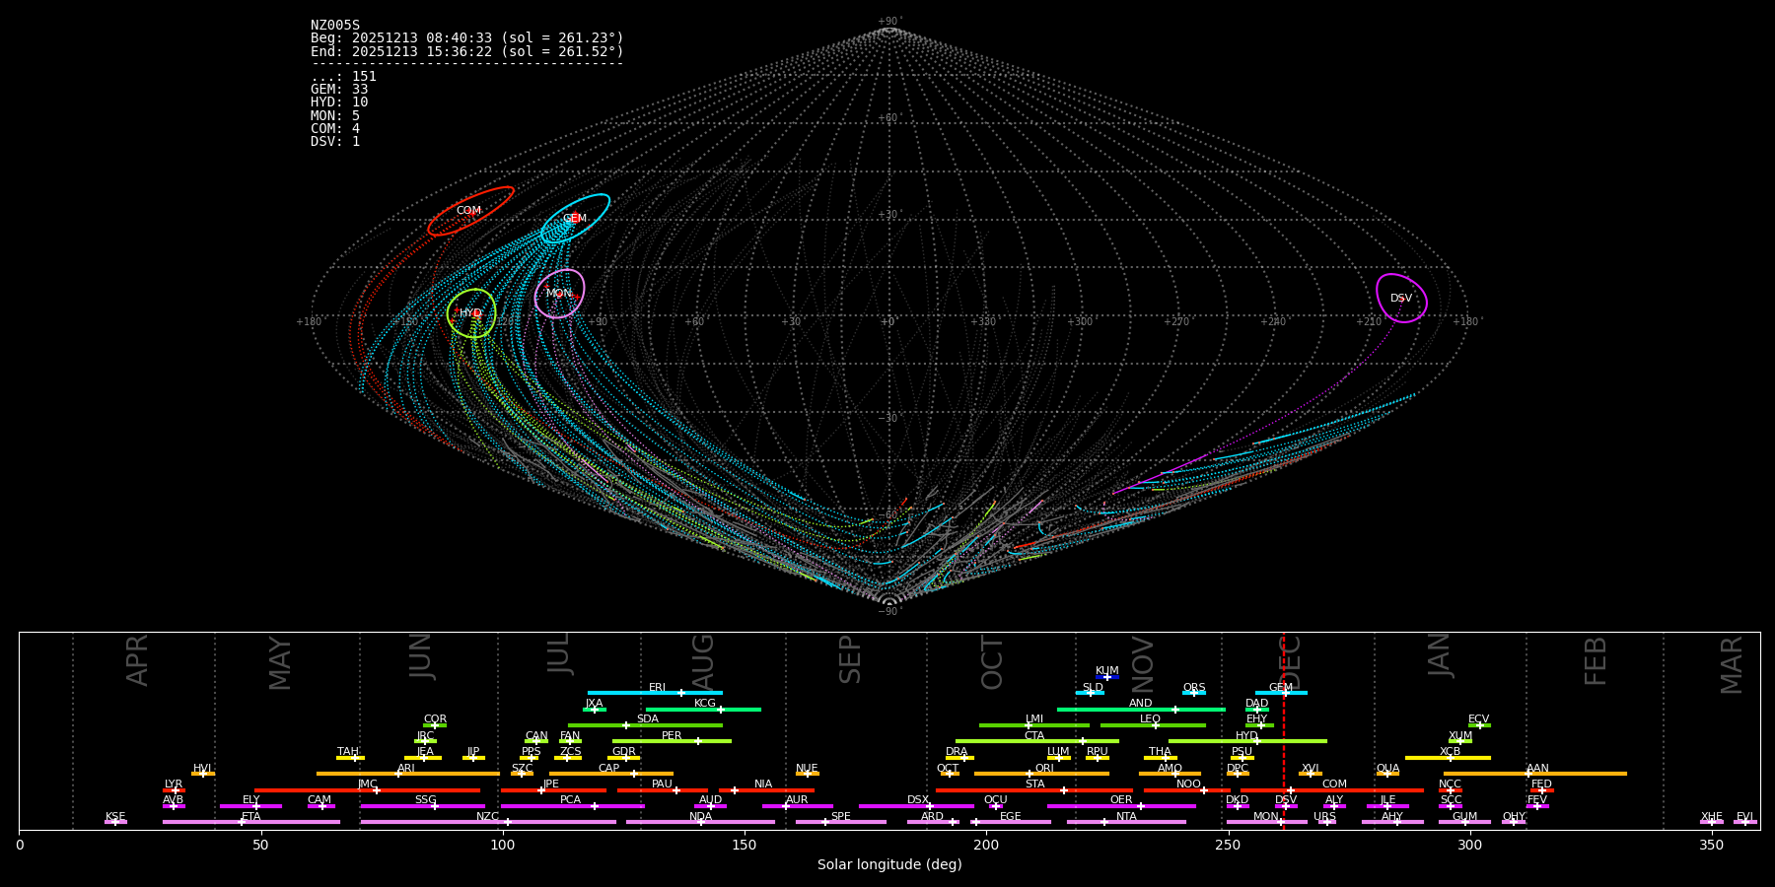
Task: Click the ORI shower label in timeline
Action: point(1044,769)
